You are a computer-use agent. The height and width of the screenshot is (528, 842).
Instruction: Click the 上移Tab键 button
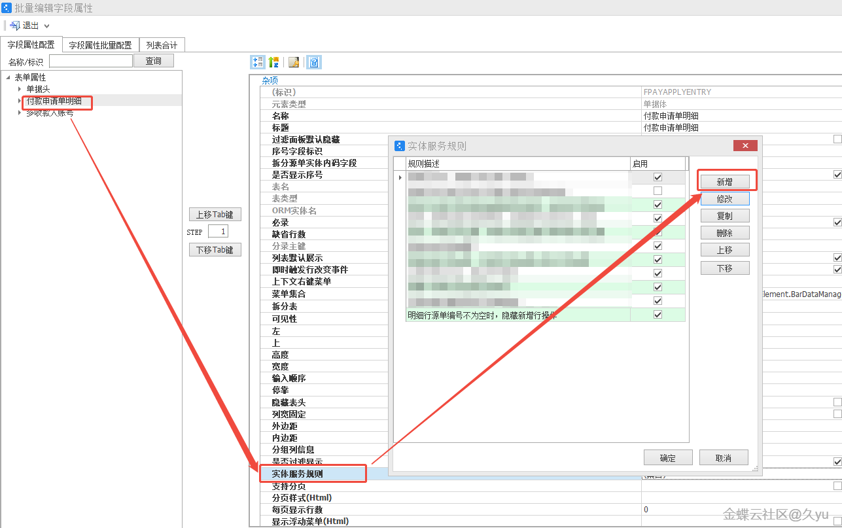pyautogui.click(x=215, y=214)
